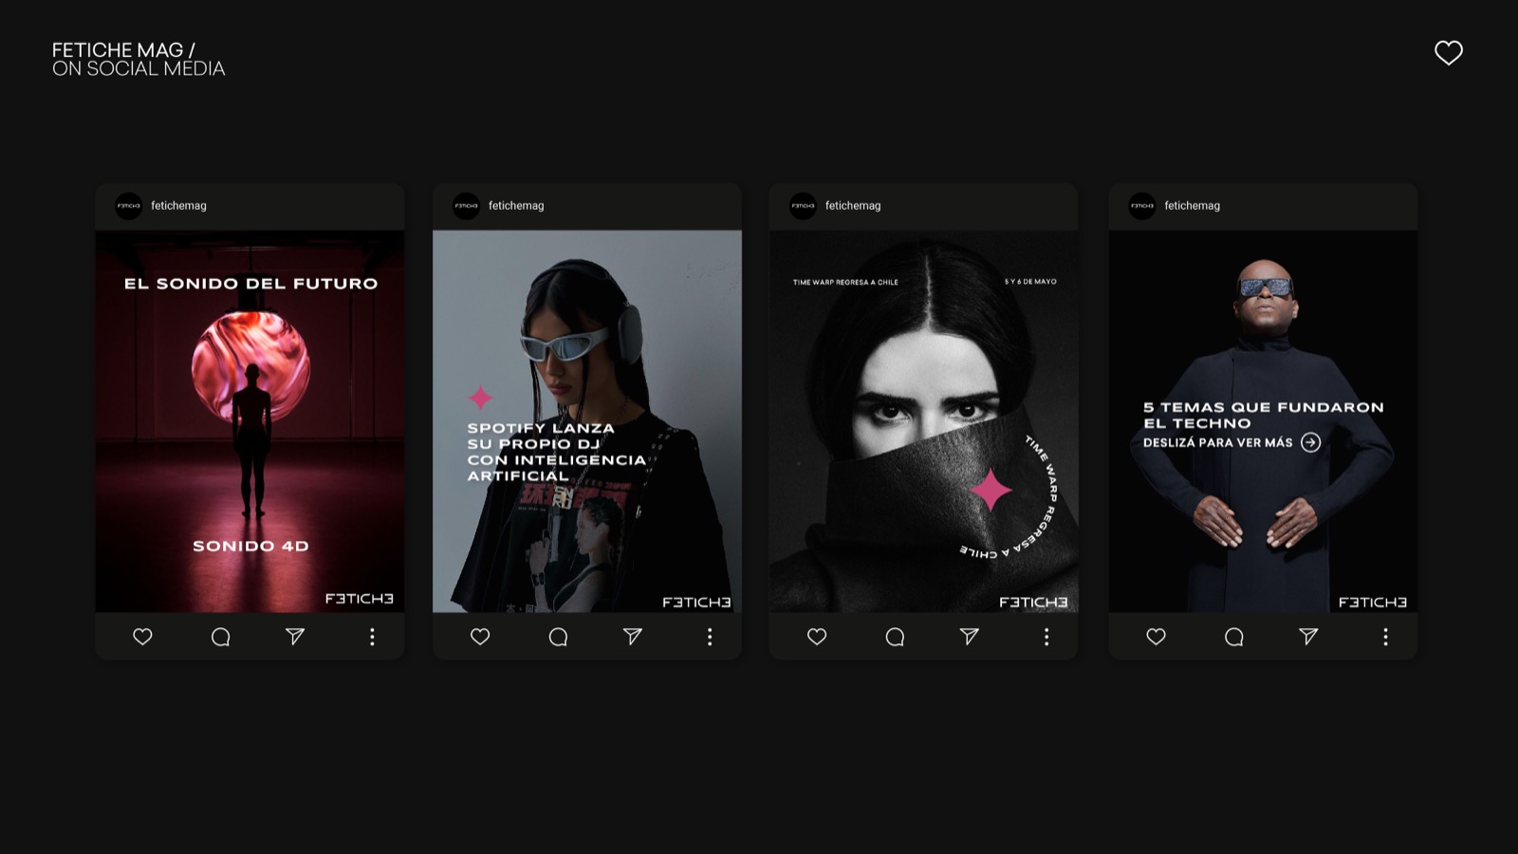This screenshot has height=854, width=1518.
Task: Open more options on the El Sonido Del Futuro post
Action: [x=372, y=637]
